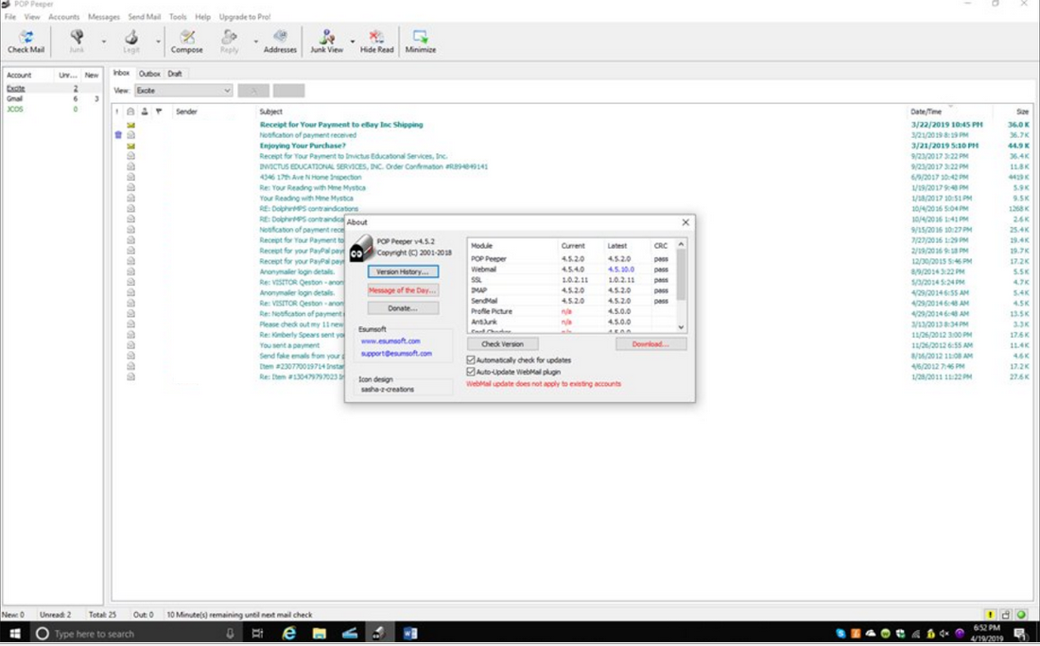Viewport: 1040px width, 646px height.
Task: Click the Check Version button
Action: pyautogui.click(x=503, y=344)
